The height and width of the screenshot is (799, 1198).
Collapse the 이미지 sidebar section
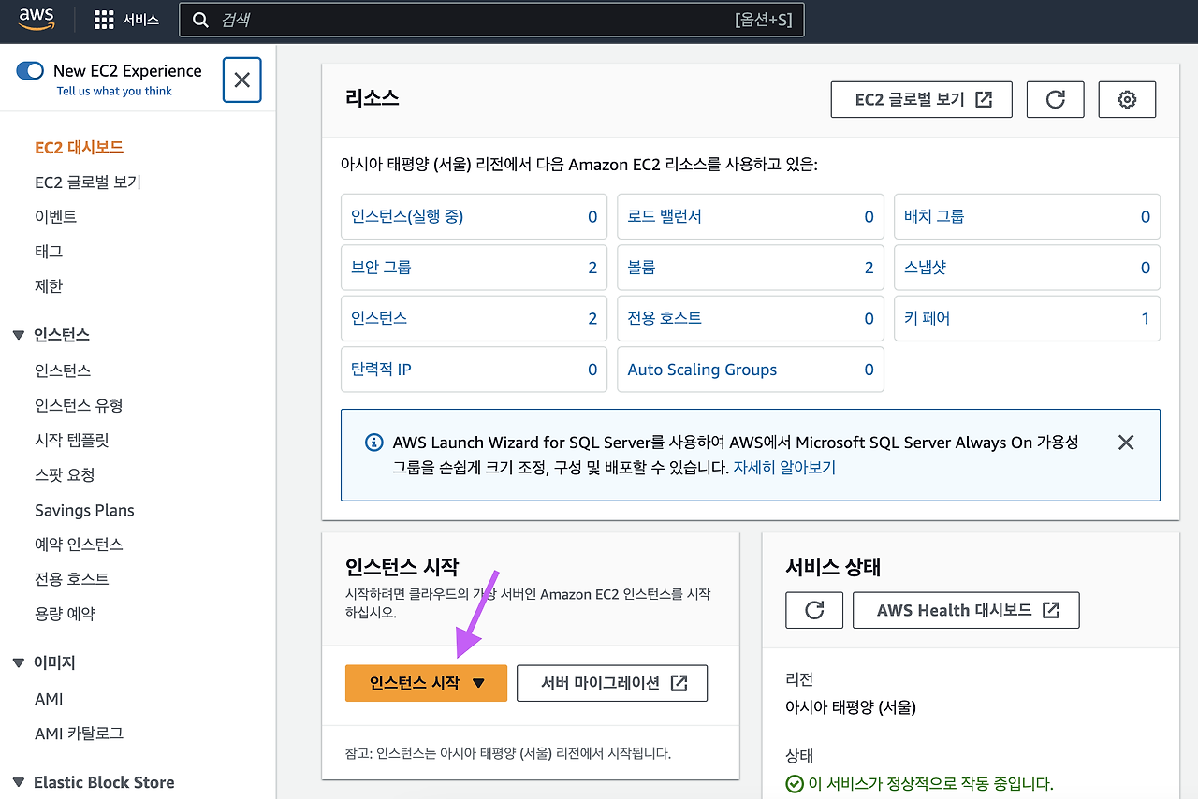coord(19,662)
